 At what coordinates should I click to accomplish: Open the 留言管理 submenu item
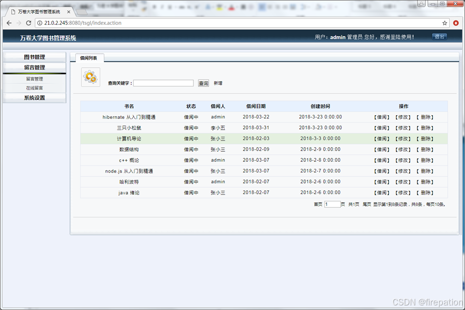coord(34,79)
